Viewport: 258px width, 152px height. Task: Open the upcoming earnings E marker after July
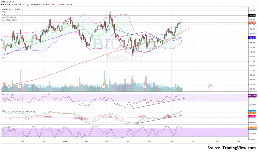(x=210, y=86)
